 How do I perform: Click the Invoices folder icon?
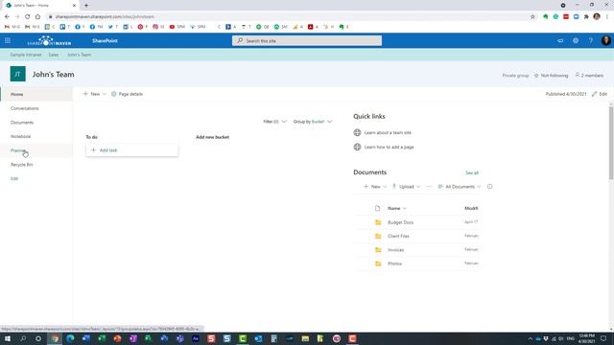pos(378,249)
